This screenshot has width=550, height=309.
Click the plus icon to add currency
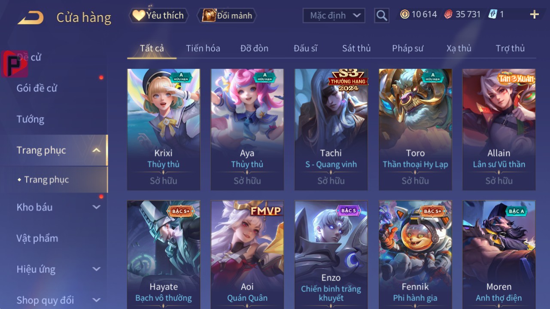(534, 15)
